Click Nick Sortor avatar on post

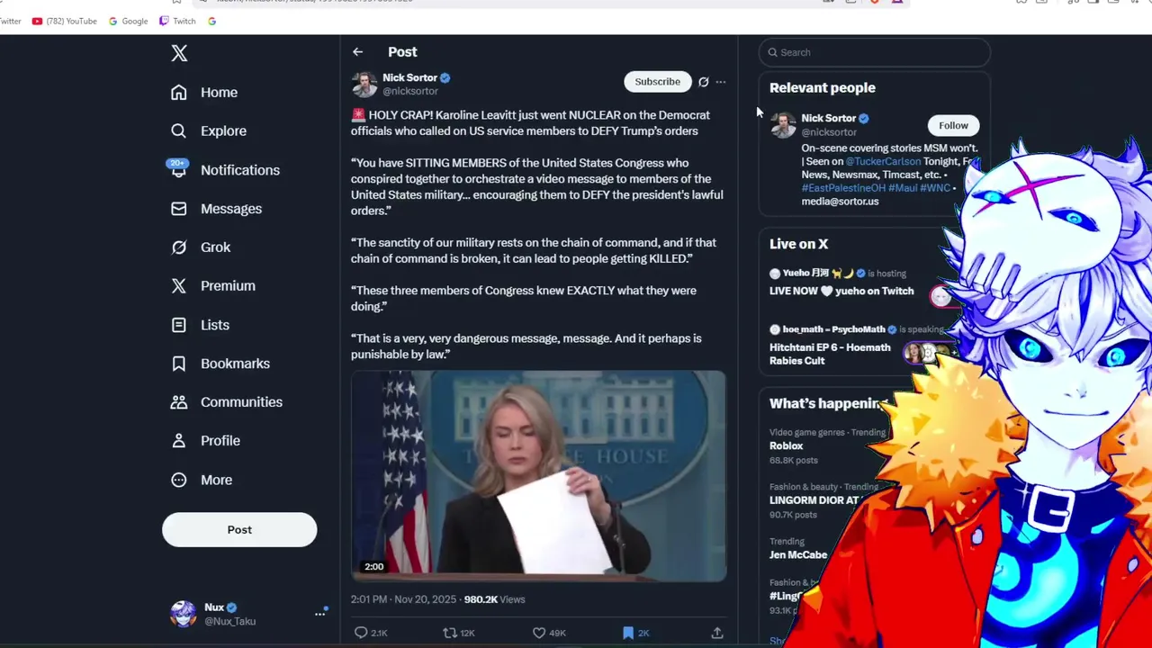364,85
